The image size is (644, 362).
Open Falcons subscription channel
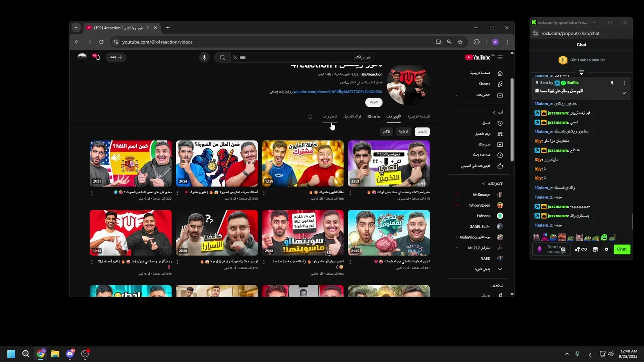484,216
